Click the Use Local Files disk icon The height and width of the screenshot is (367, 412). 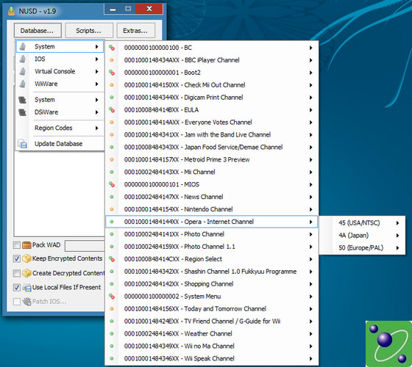(26, 288)
